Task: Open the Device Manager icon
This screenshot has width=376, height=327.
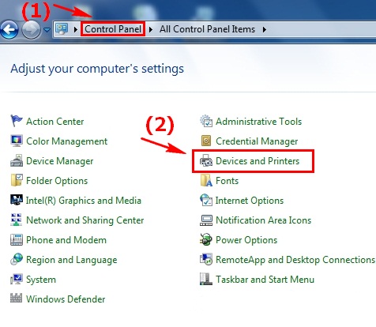Action: [x=17, y=160]
